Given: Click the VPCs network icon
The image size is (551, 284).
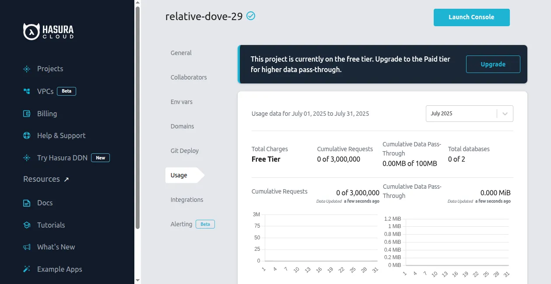Looking at the screenshot, I should (x=27, y=91).
